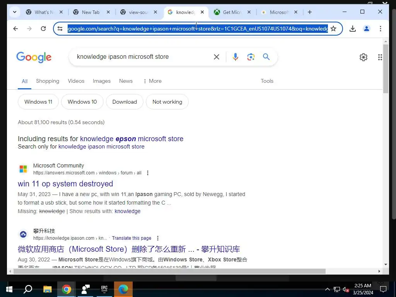
Task: Open a new browser tab with plus
Action: [x=310, y=12]
